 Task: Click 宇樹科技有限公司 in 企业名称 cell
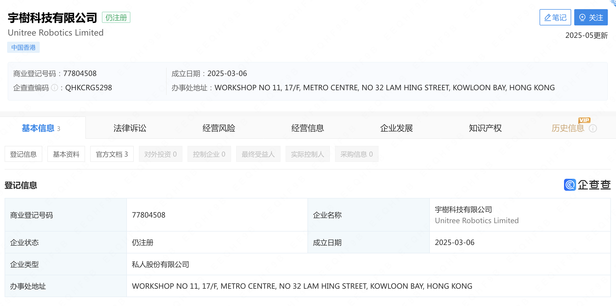tap(463, 210)
